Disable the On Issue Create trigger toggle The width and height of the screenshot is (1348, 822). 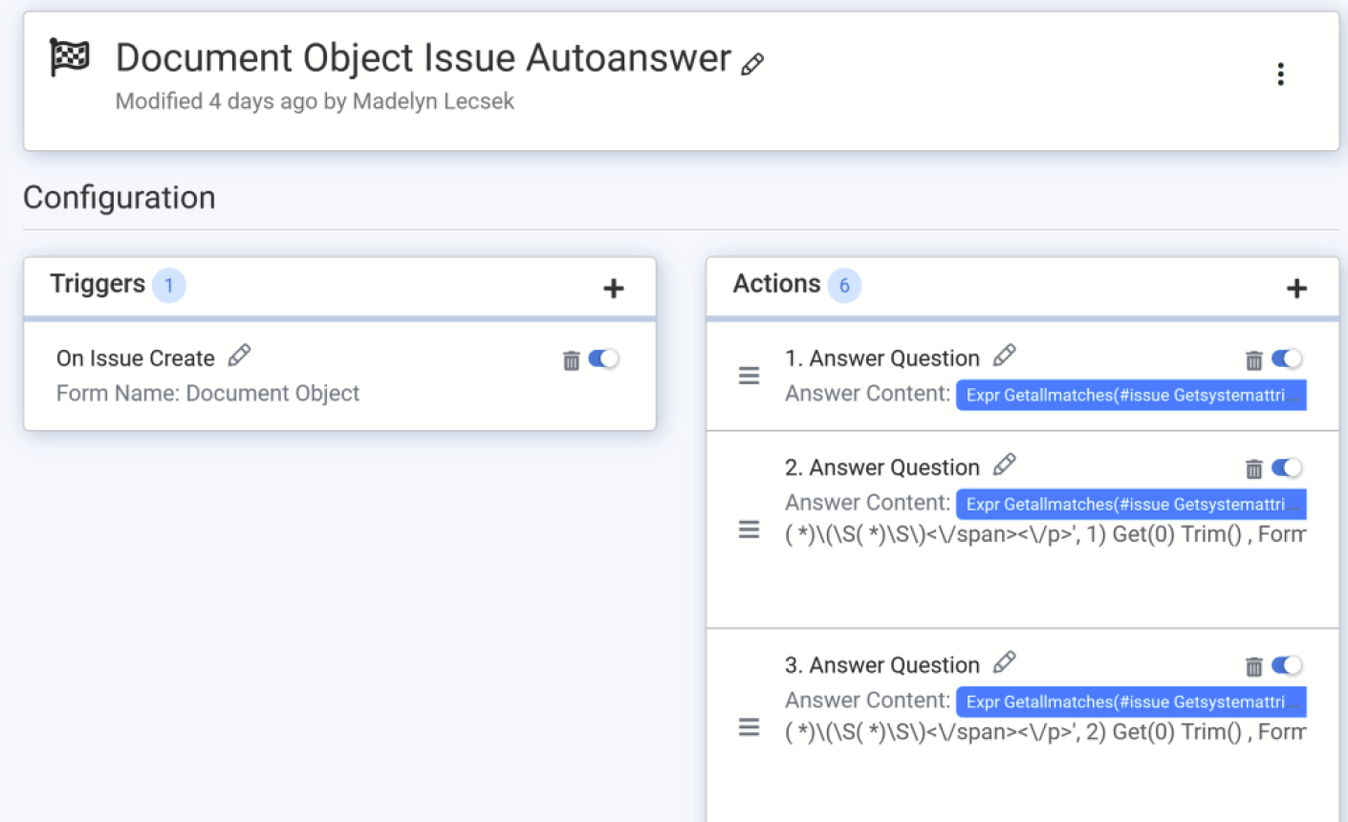tap(603, 358)
